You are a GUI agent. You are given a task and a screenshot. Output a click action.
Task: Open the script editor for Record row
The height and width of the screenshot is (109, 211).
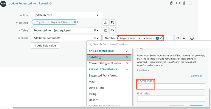click(x=105, y=23)
